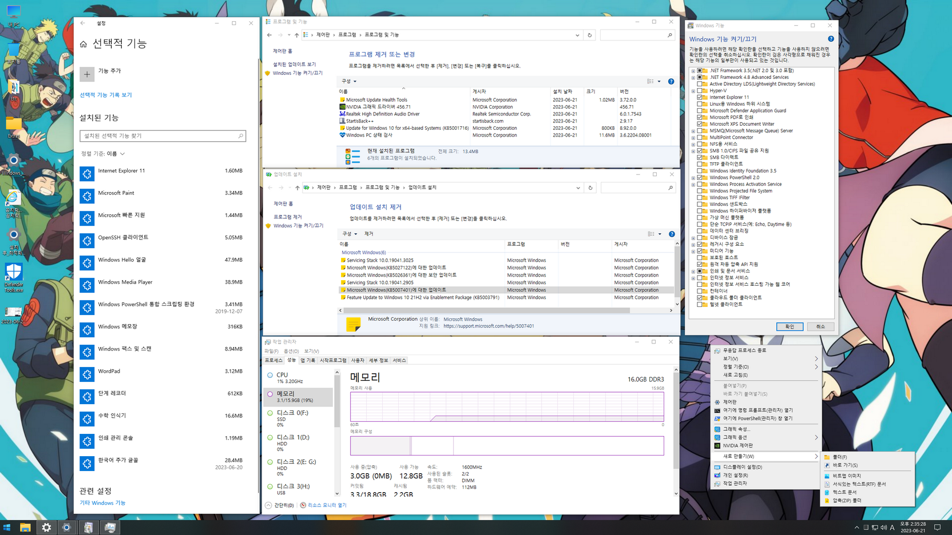This screenshot has height=535, width=952.
Task: Click the back arrow in the Settings window
Action: (83, 23)
